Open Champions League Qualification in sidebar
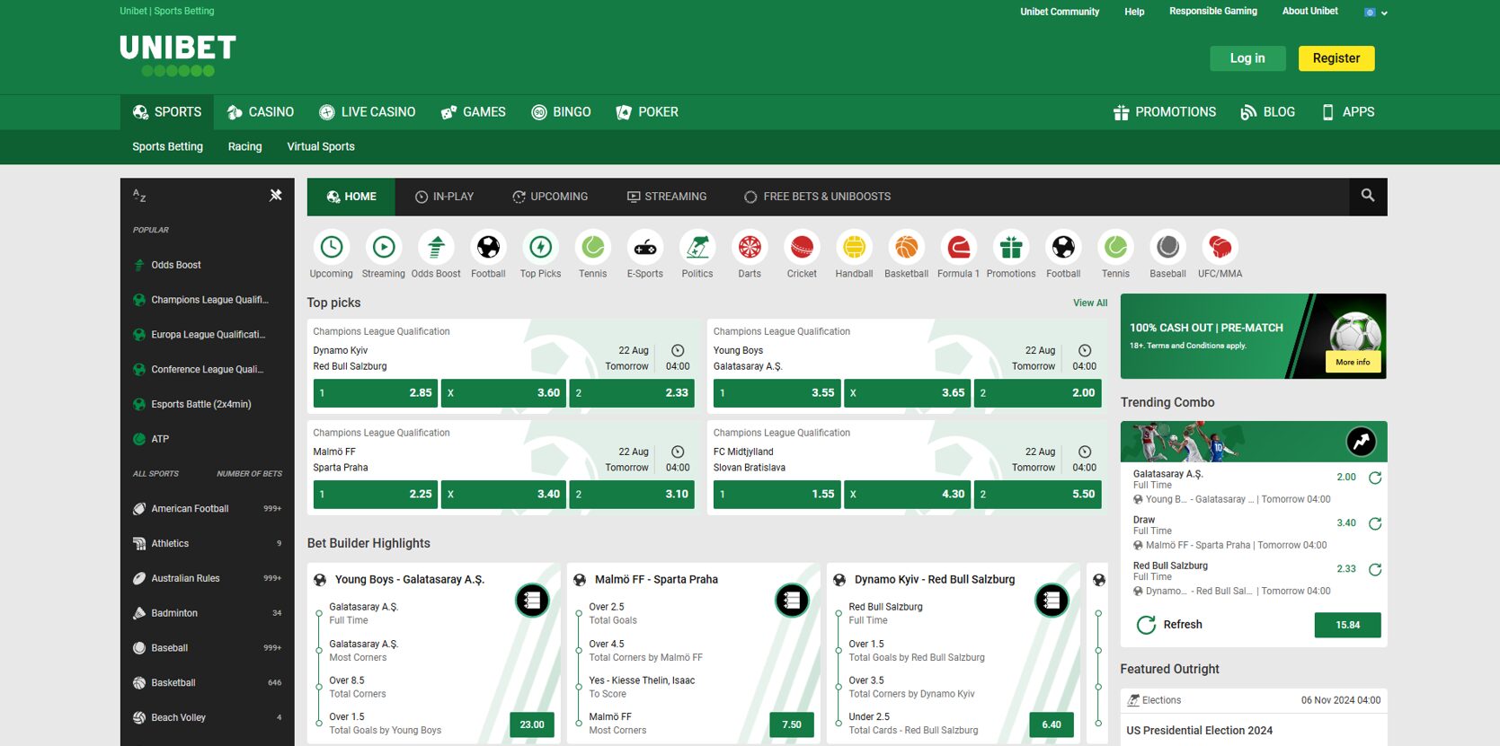 pos(208,300)
